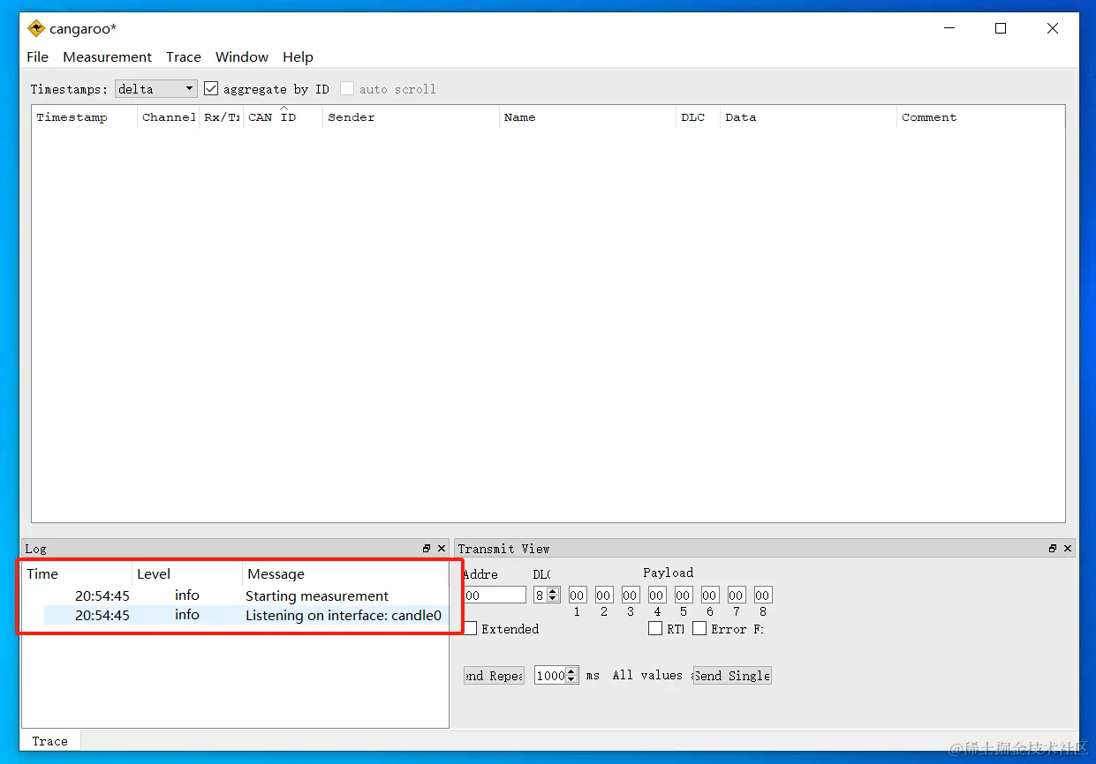Click the cangaroo kangaroo app icon
Image resolution: width=1096 pixels, height=764 pixels.
36,28
